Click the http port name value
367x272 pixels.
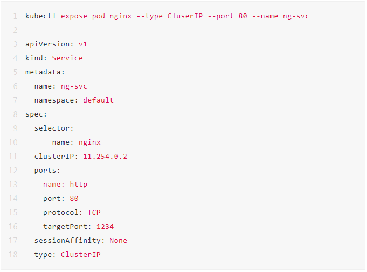tap(78, 185)
